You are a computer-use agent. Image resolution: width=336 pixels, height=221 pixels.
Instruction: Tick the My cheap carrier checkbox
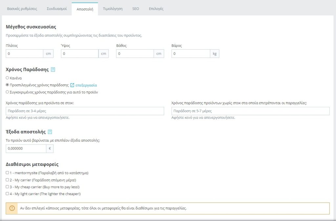point(8,187)
